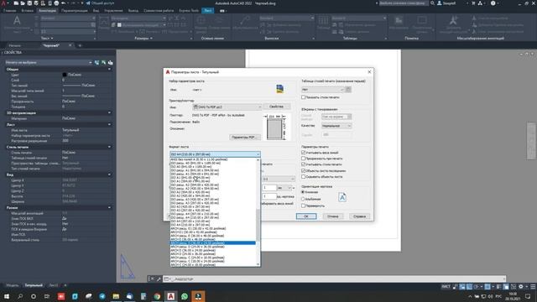Image resolution: width=537 pixels, height=302 pixels.
Task: Click the Параметры PDF... button
Action: click(244, 137)
